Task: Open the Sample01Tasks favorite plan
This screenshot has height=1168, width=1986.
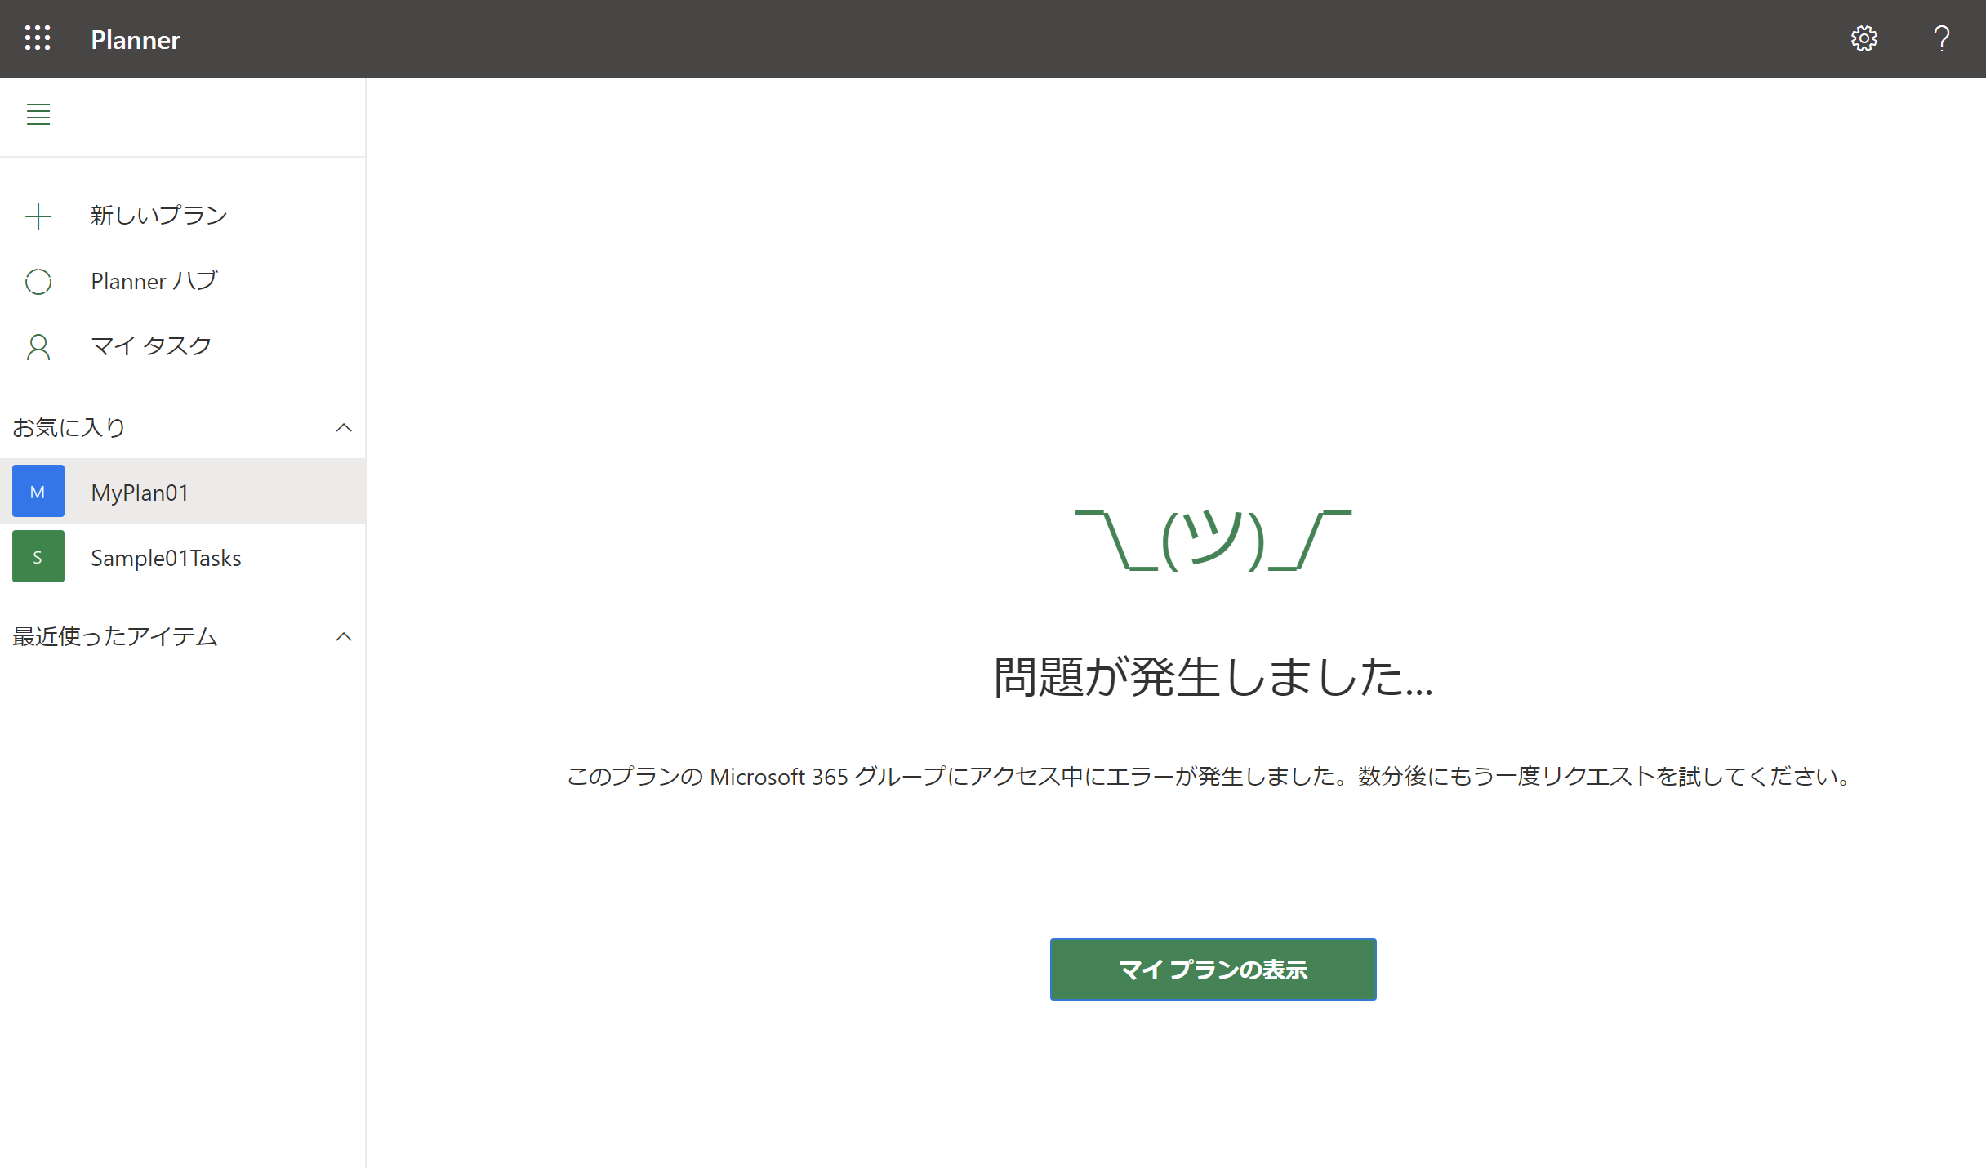Action: click(x=166, y=557)
